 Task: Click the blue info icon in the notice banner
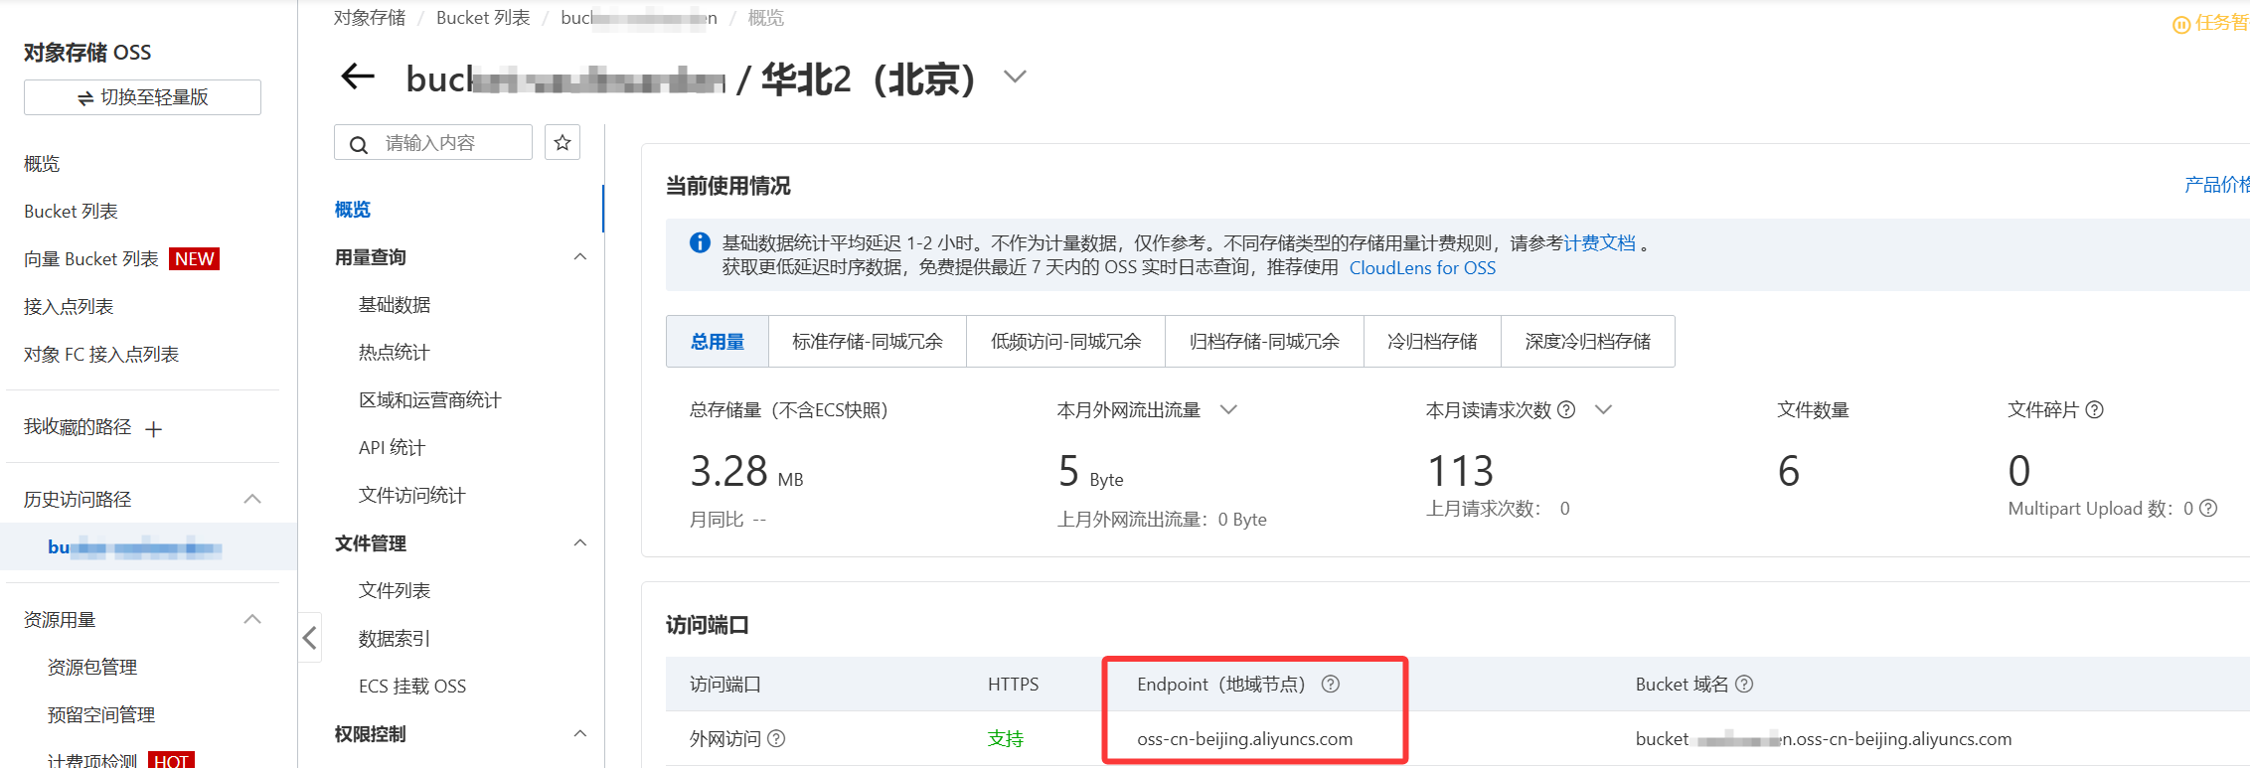coord(700,242)
